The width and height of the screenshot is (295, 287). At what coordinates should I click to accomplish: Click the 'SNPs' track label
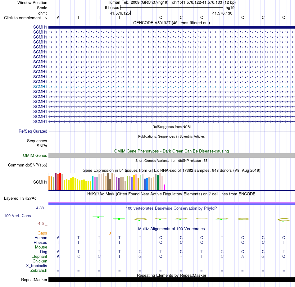point(42,146)
